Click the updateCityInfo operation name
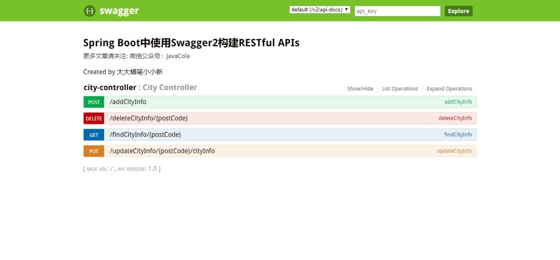 tap(454, 151)
